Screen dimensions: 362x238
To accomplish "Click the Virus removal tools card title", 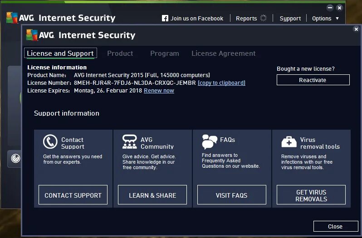I will 320,143.
